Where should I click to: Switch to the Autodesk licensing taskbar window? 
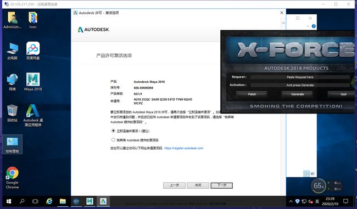(x=103, y=201)
